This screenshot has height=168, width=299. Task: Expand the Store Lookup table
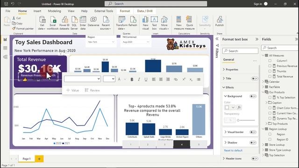pos(263,145)
